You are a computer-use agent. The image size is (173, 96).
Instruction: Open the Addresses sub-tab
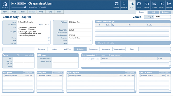[x=93, y=49]
